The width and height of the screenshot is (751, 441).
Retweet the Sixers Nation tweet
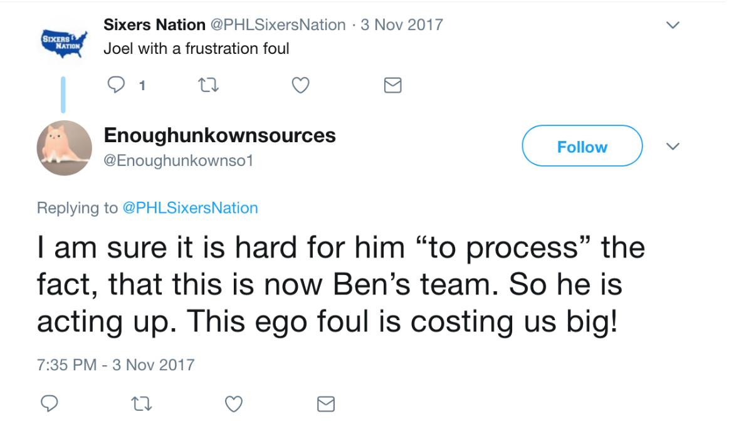pyautogui.click(x=207, y=85)
